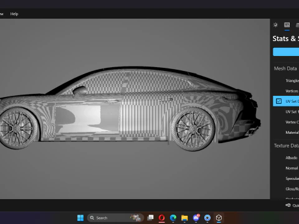The image size is (299, 224).
Task: Select the Vertex Colors option
Action: [x=292, y=122]
